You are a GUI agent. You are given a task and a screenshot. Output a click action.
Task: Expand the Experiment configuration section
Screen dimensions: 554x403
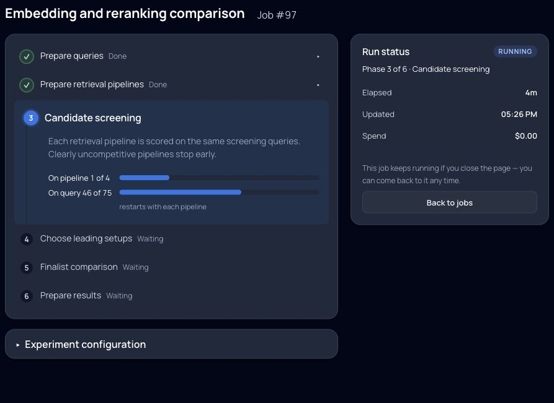[171, 344]
